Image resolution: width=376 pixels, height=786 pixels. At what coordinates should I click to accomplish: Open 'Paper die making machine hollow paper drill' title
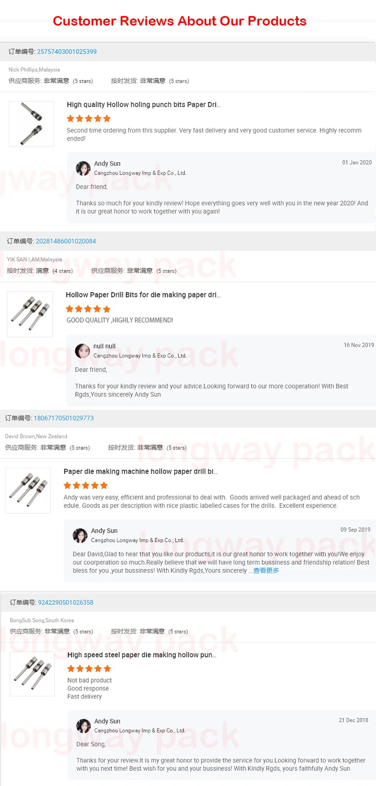[x=140, y=471]
